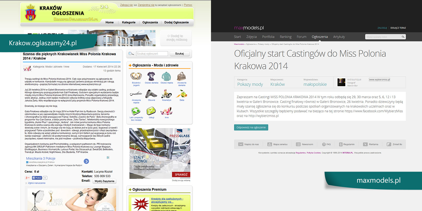Click the blue arrow in Mieszkania 3 Pokoje ad
This screenshot has width=422, height=211.
[86, 162]
